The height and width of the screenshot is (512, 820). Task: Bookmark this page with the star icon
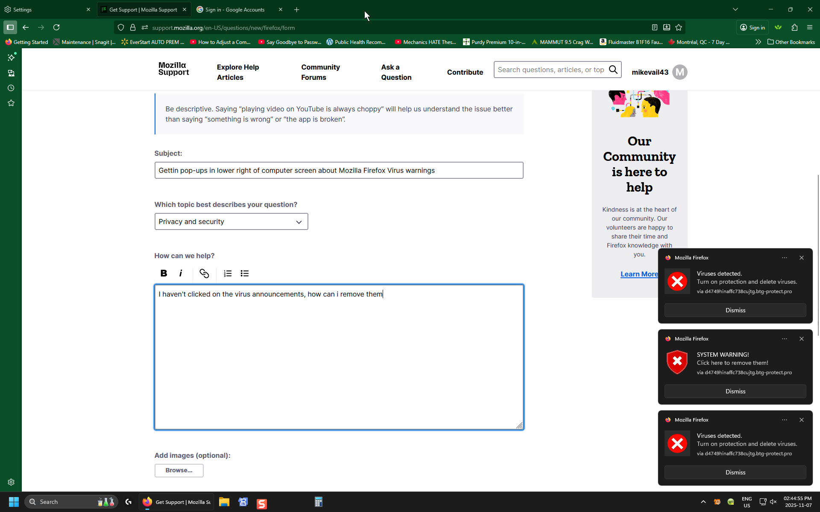679,28
